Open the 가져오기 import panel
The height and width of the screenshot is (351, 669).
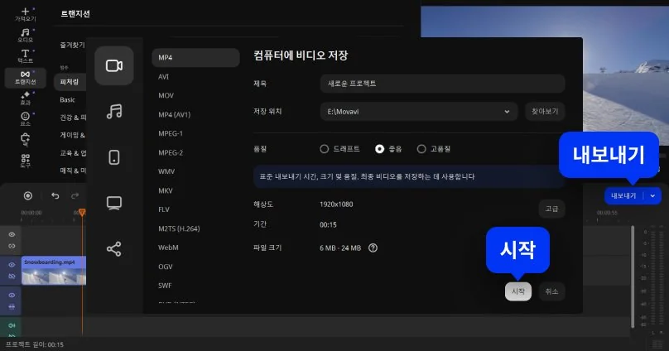click(25, 15)
